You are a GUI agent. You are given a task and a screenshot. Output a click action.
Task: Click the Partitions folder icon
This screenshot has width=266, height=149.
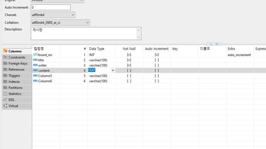pos(5,87)
